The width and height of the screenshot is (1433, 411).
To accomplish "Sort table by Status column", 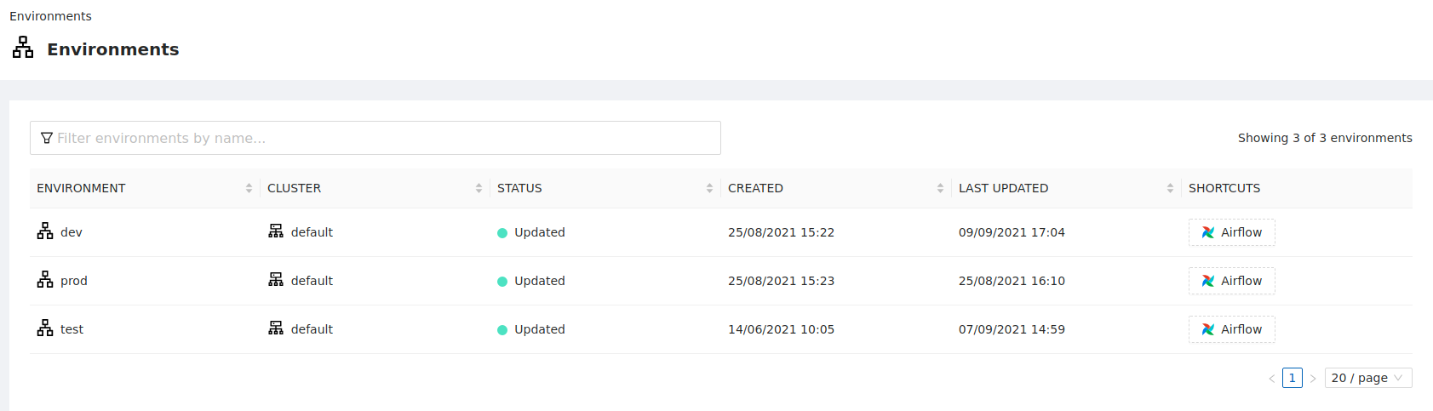I will point(709,188).
